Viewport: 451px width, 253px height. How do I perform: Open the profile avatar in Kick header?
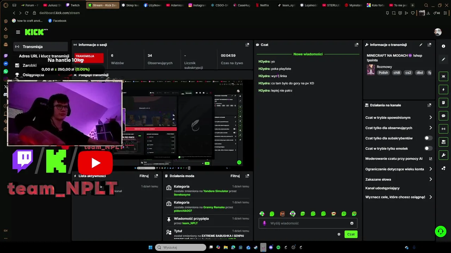[x=438, y=32]
